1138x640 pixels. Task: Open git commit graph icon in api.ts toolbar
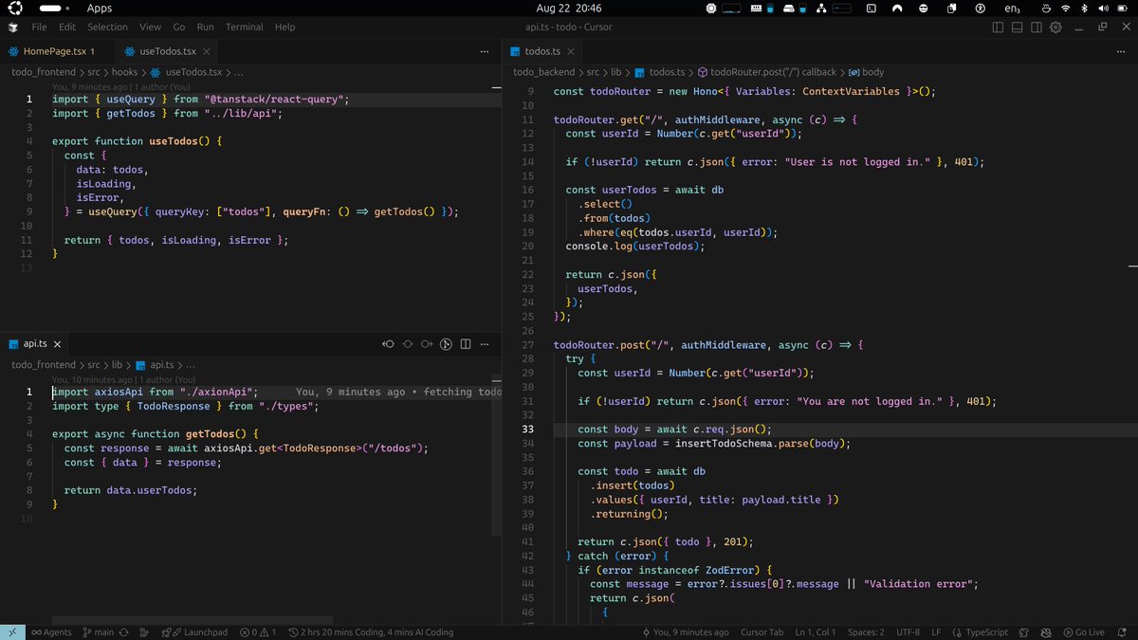point(447,344)
